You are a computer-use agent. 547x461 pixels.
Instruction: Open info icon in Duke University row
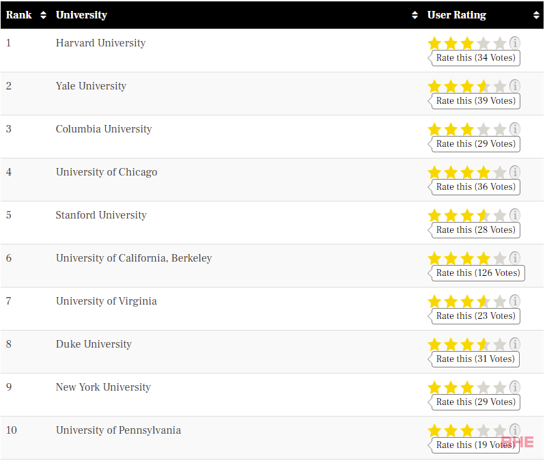pyautogui.click(x=514, y=344)
